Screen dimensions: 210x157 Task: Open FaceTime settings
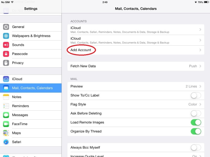(x=31, y=124)
